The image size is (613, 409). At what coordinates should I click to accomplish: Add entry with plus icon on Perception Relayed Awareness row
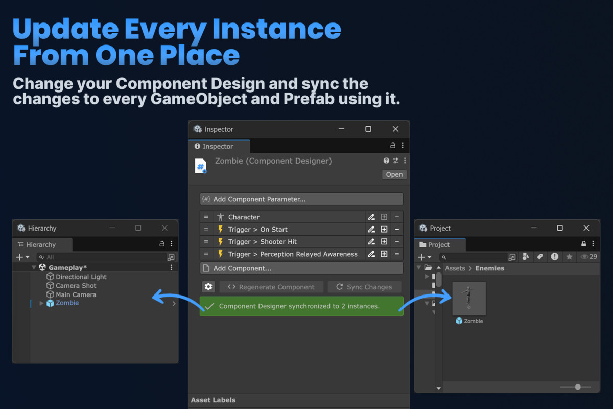pos(384,254)
